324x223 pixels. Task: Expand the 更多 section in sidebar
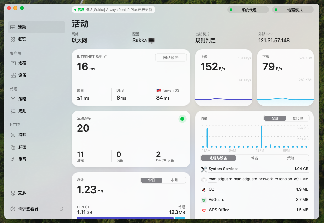tap(22, 193)
